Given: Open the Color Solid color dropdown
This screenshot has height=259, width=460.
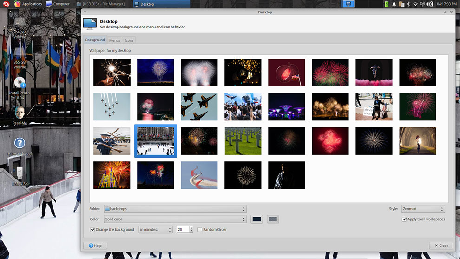Looking at the screenshot, I should click(175, 219).
